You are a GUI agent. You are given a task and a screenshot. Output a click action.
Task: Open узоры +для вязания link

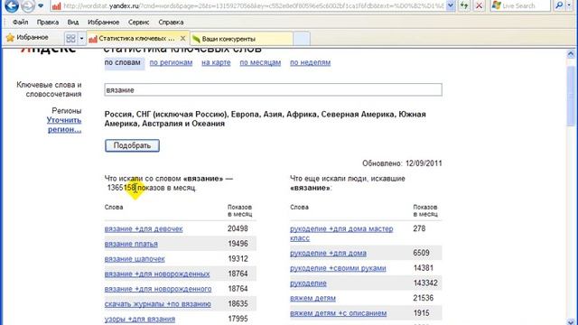tap(140, 319)
